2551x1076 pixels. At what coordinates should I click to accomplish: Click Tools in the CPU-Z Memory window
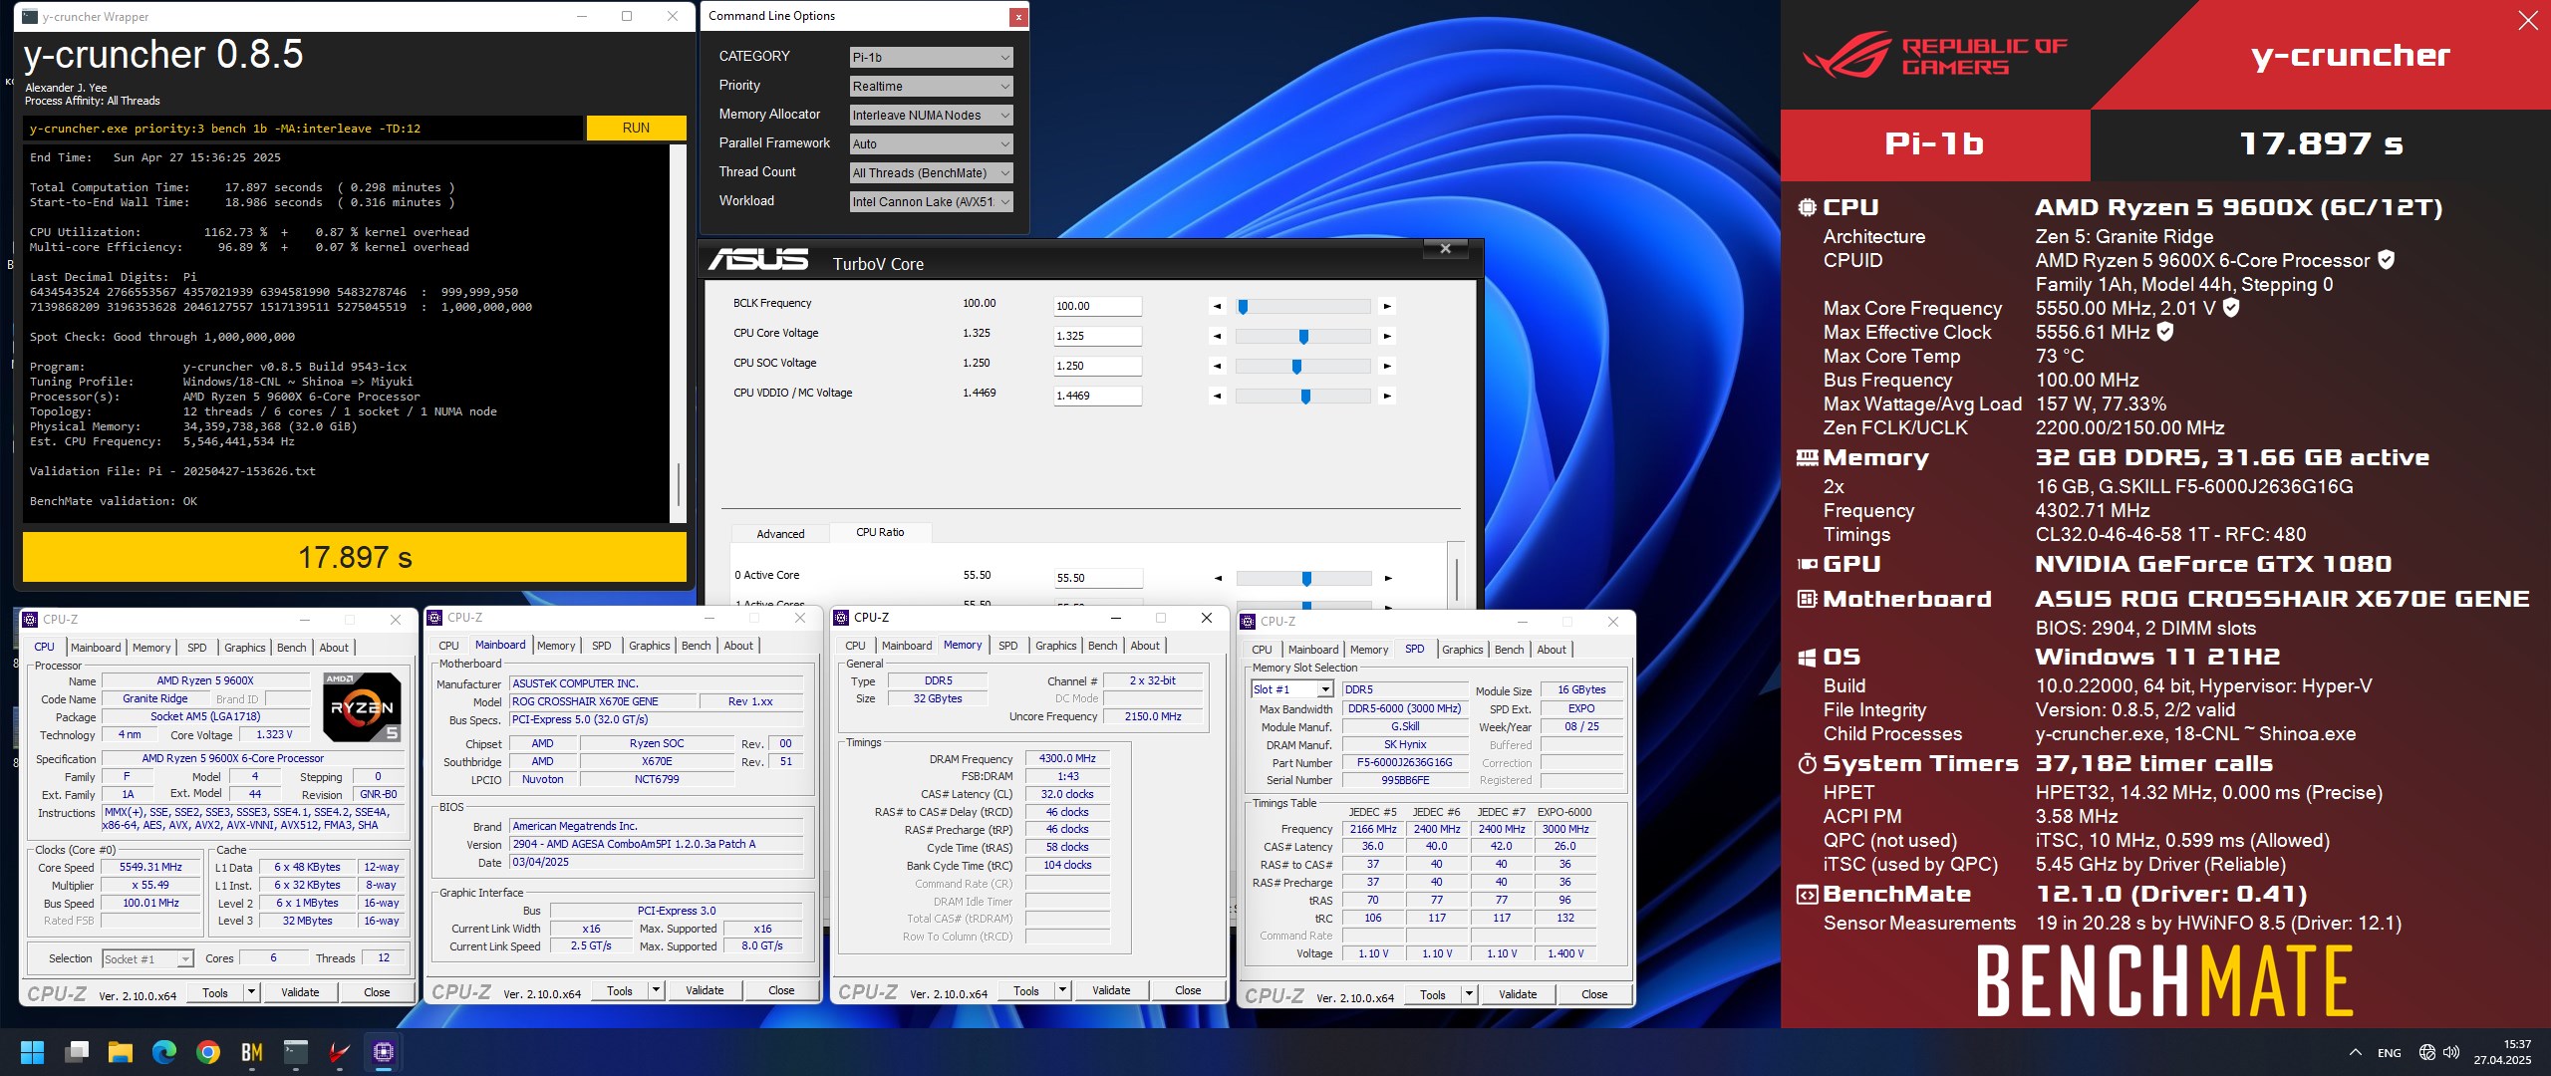(x=1025, y=990)
